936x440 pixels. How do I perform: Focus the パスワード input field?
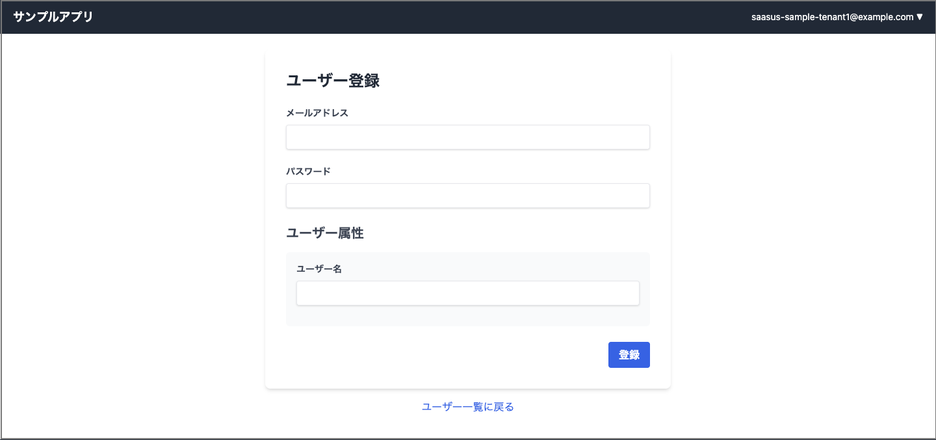(467, 196)
